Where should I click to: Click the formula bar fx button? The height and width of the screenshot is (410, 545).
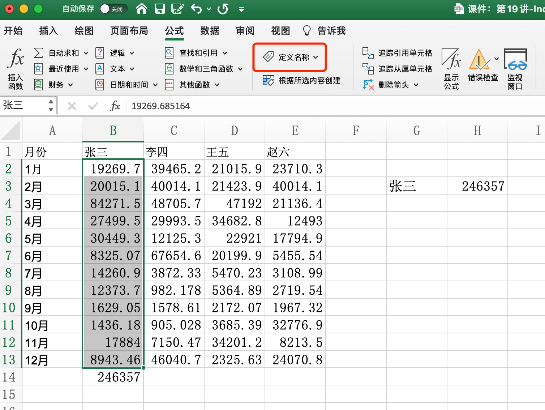[115, 106]
